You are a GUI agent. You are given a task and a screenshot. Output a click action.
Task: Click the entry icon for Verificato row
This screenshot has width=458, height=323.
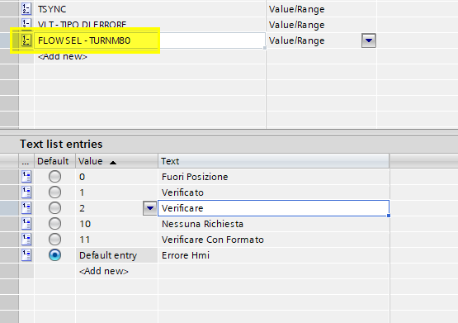(26, 192)
